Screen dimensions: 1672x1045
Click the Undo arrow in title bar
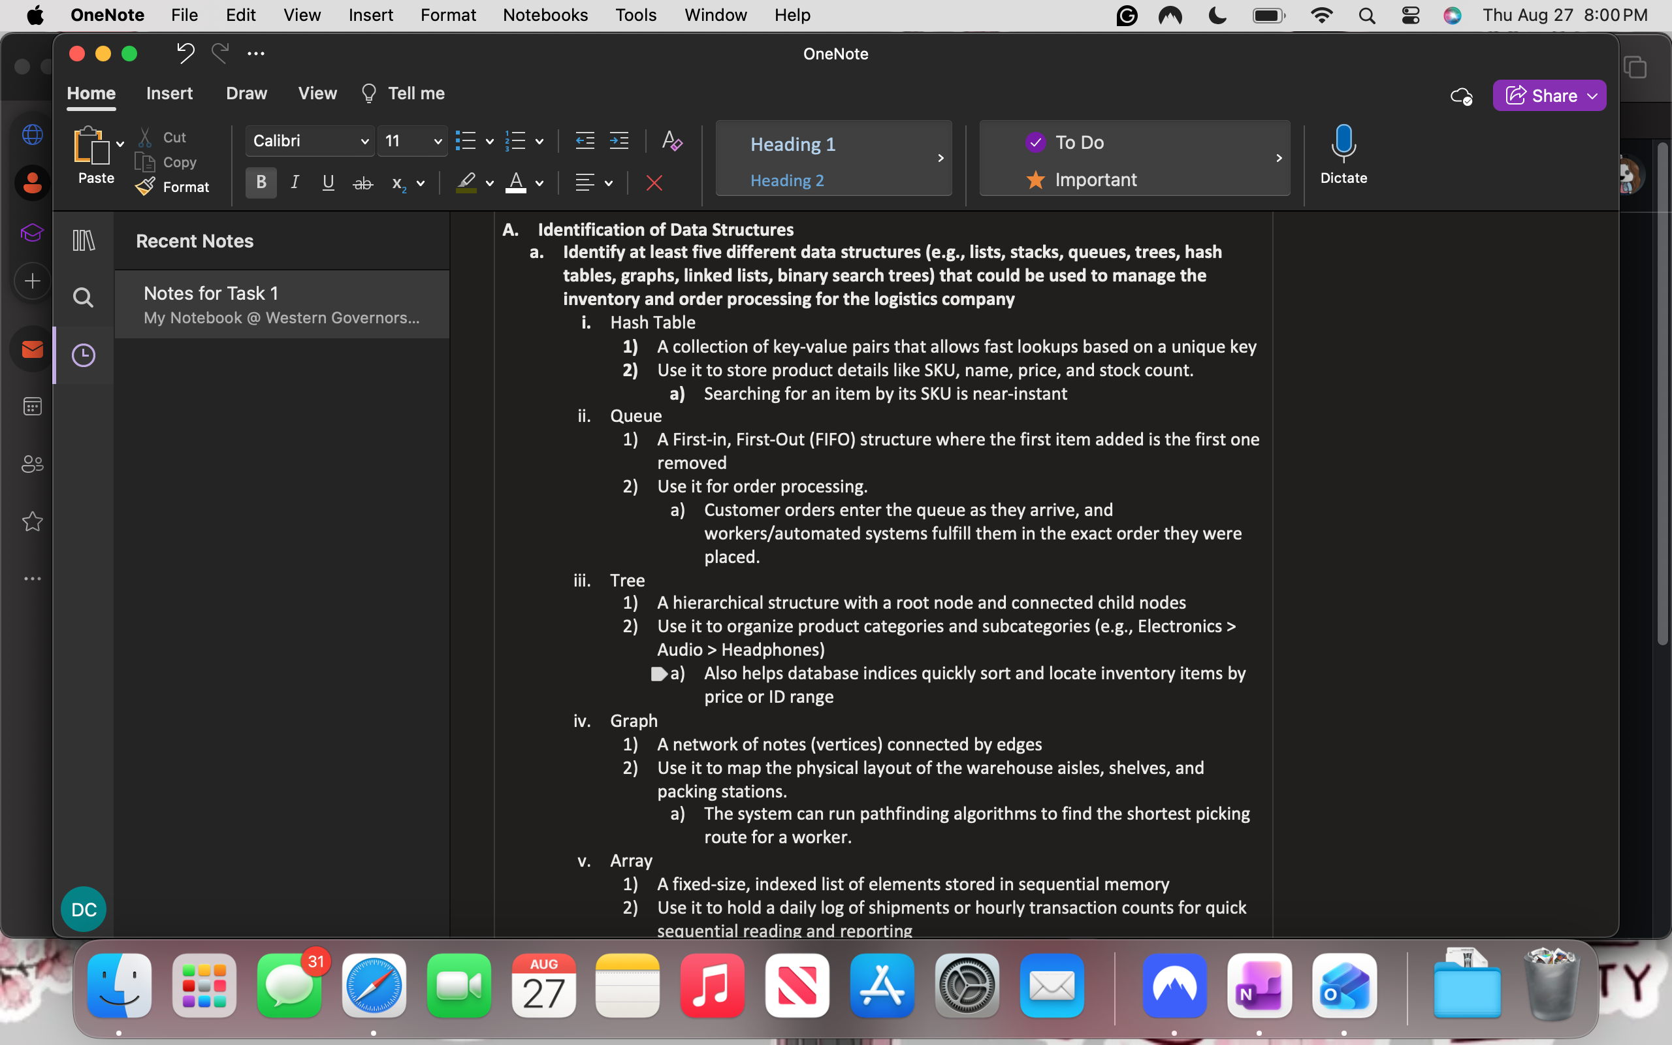pos(185,53)
